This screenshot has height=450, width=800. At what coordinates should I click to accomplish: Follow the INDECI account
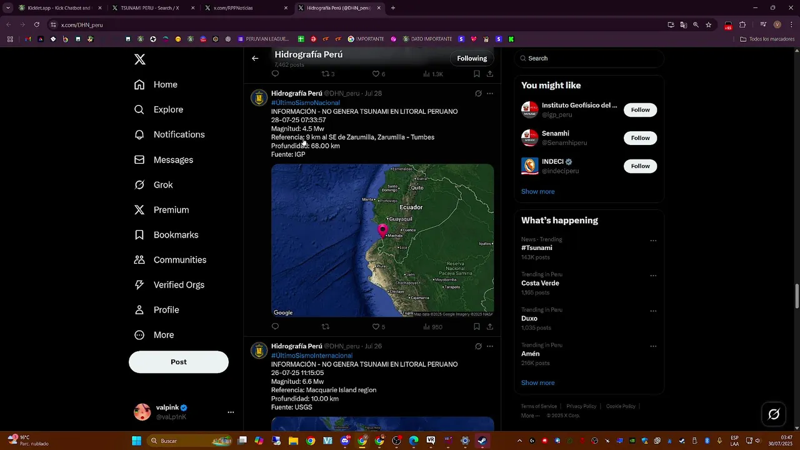[640, 166]
